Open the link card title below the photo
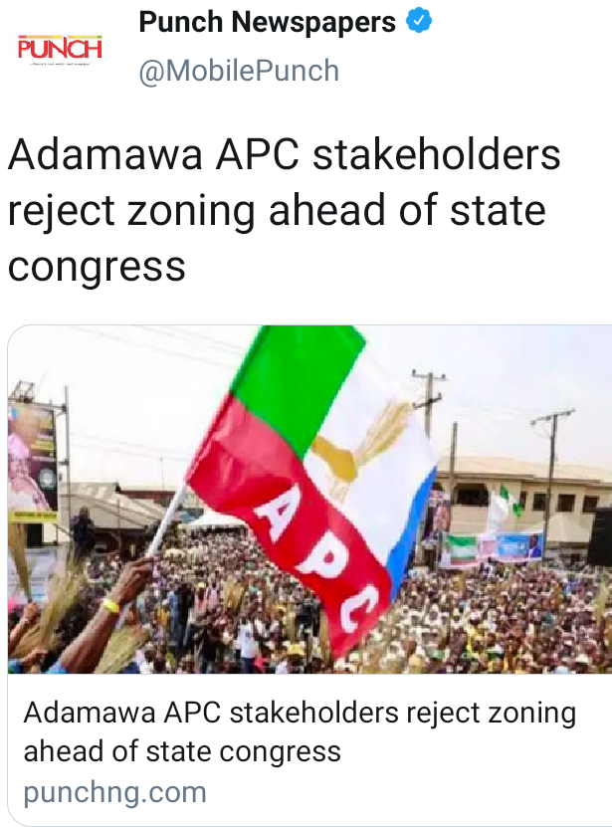The image size is (612, 827). point(300,732)
